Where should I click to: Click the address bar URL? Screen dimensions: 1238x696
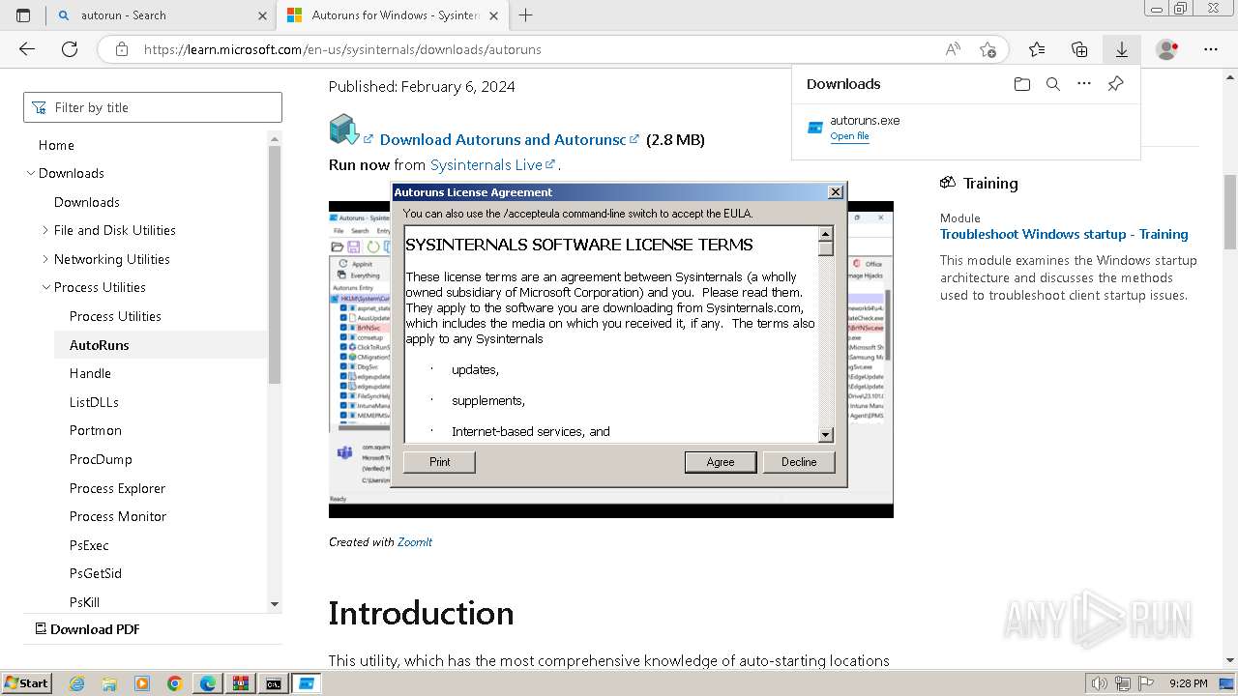pos(342,49)
